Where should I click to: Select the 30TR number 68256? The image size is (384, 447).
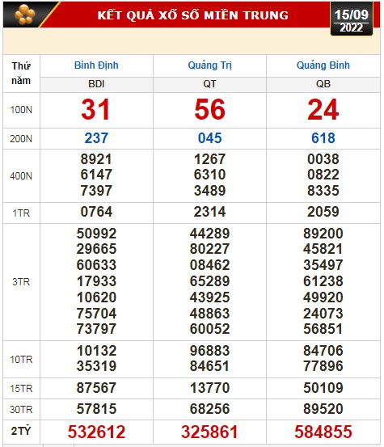209,409
